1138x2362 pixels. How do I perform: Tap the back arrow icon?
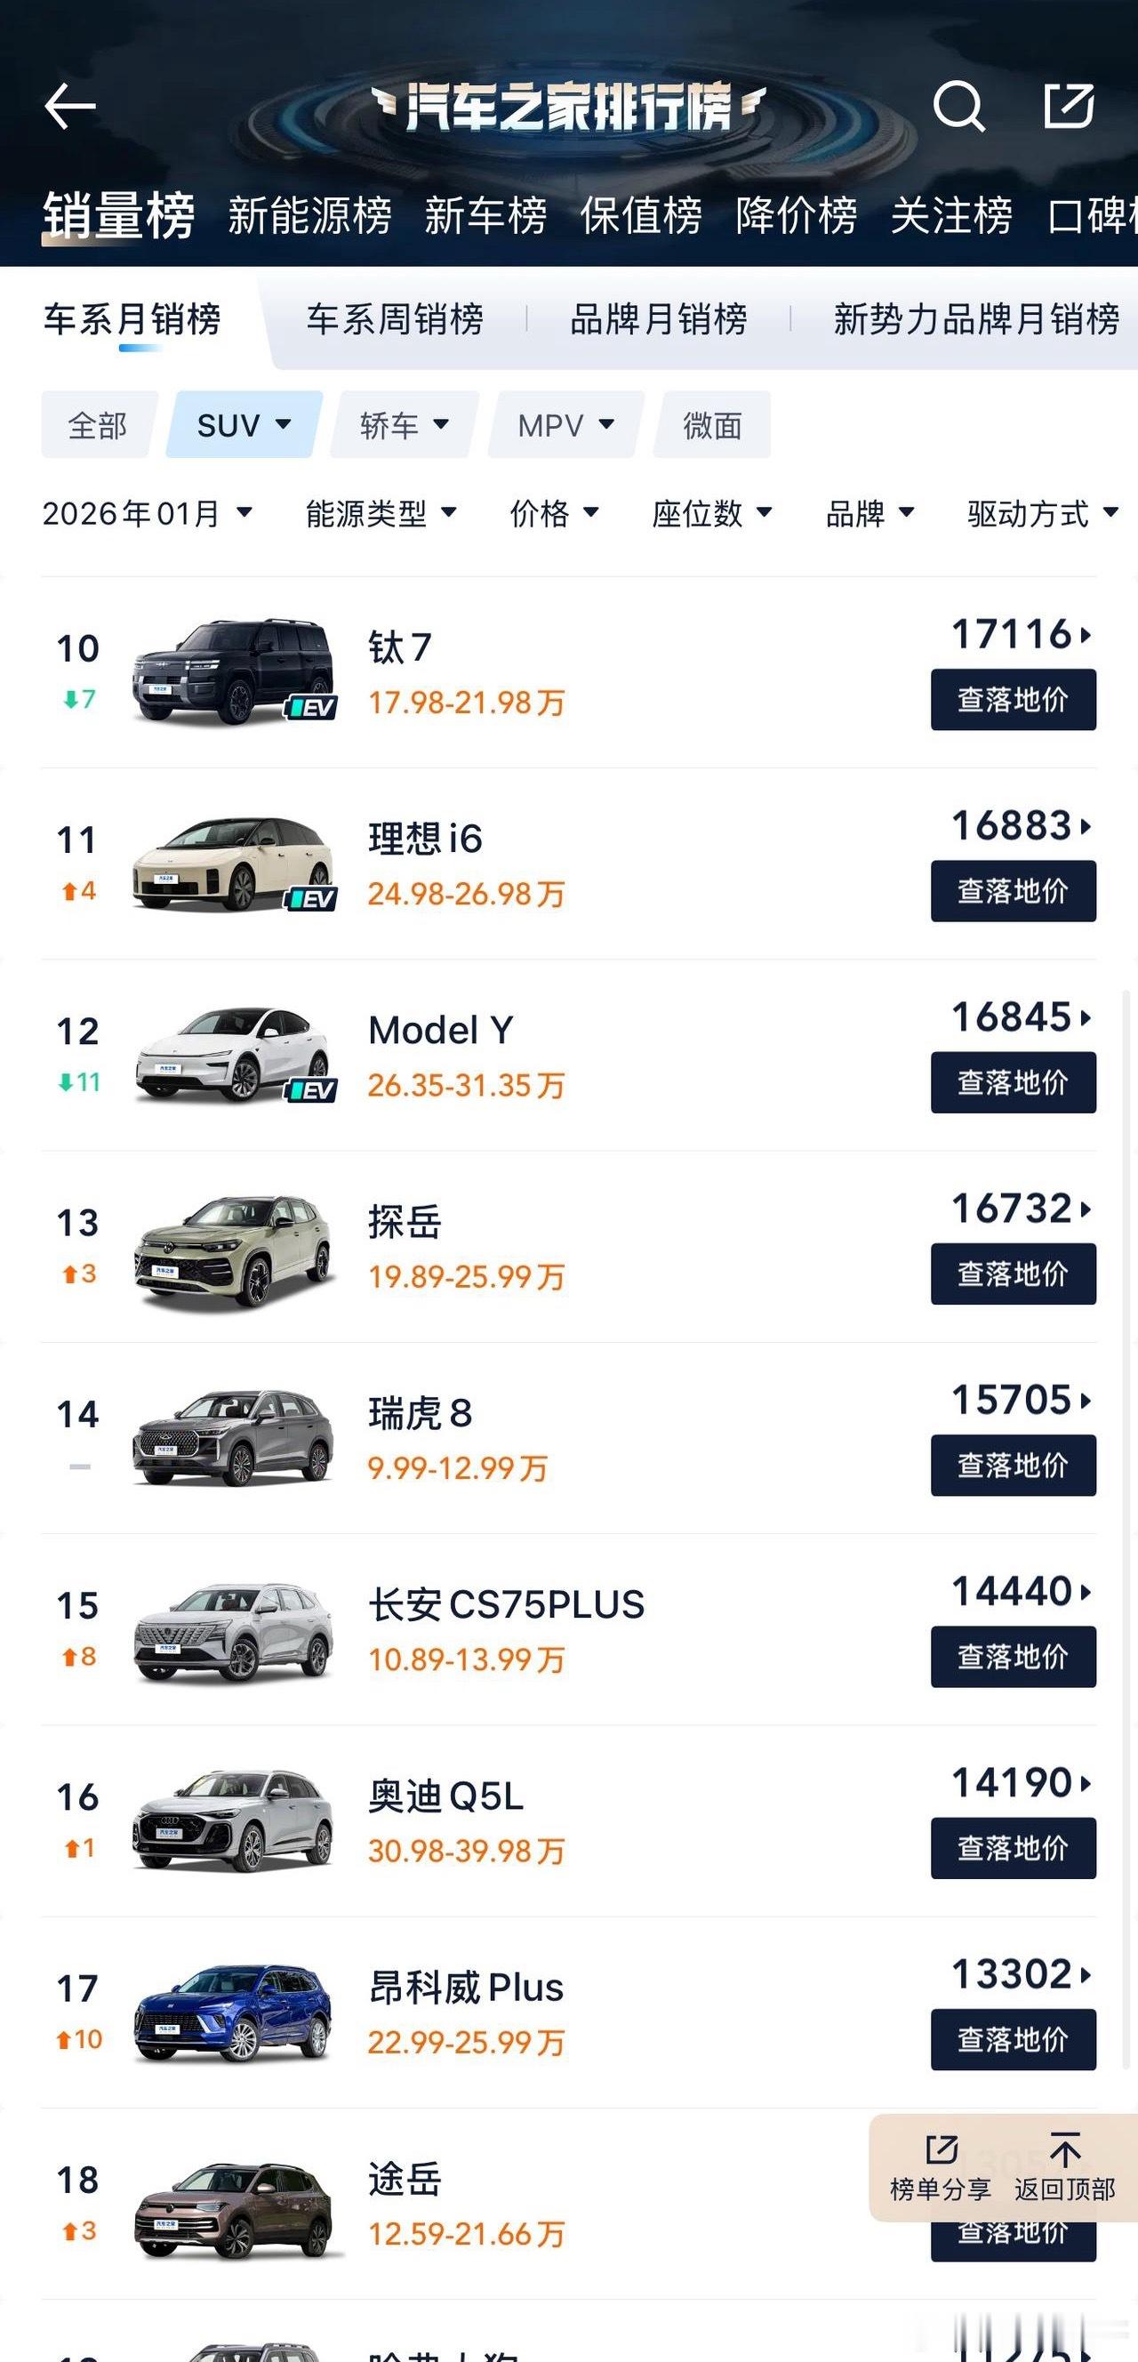coord(69,107)
